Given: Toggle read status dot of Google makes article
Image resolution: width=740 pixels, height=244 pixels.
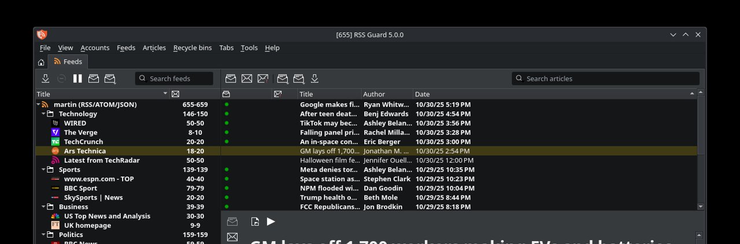Looking at the screenshot, I should [x=227, y=104].
